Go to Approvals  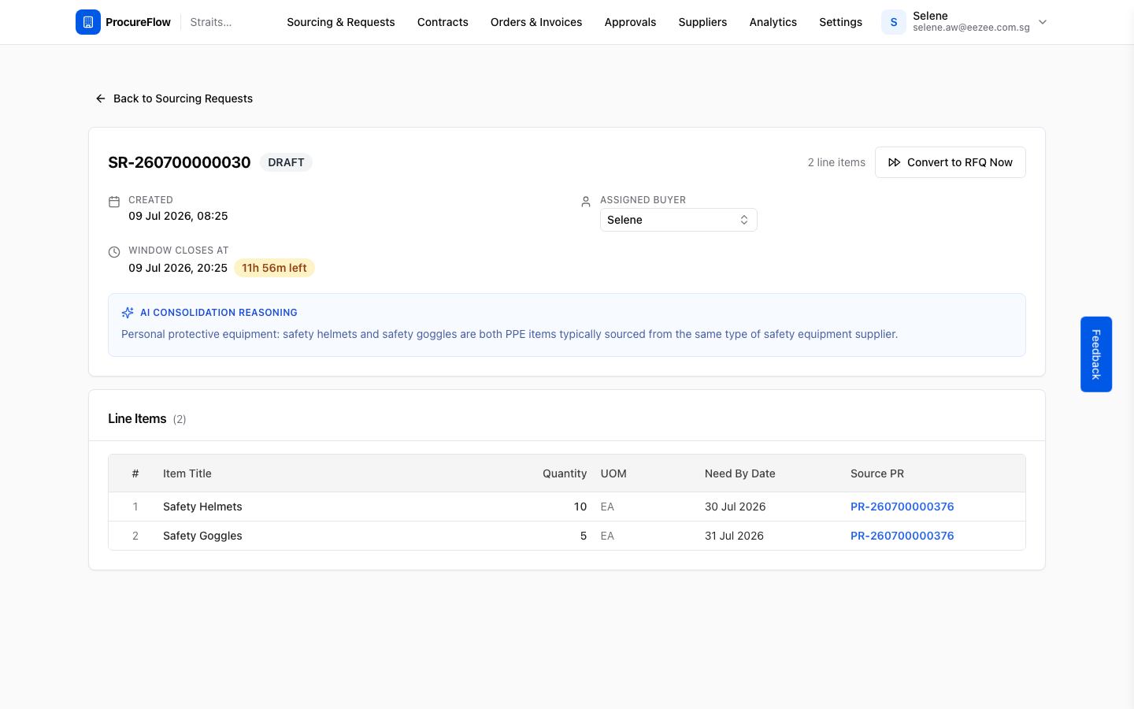tap(630, 22)
